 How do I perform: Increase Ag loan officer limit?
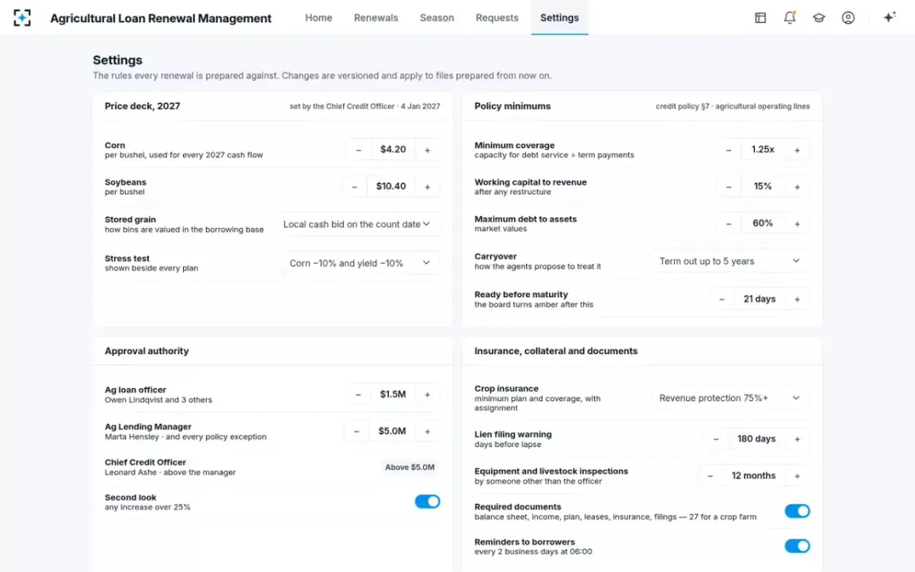coord(428,394)
